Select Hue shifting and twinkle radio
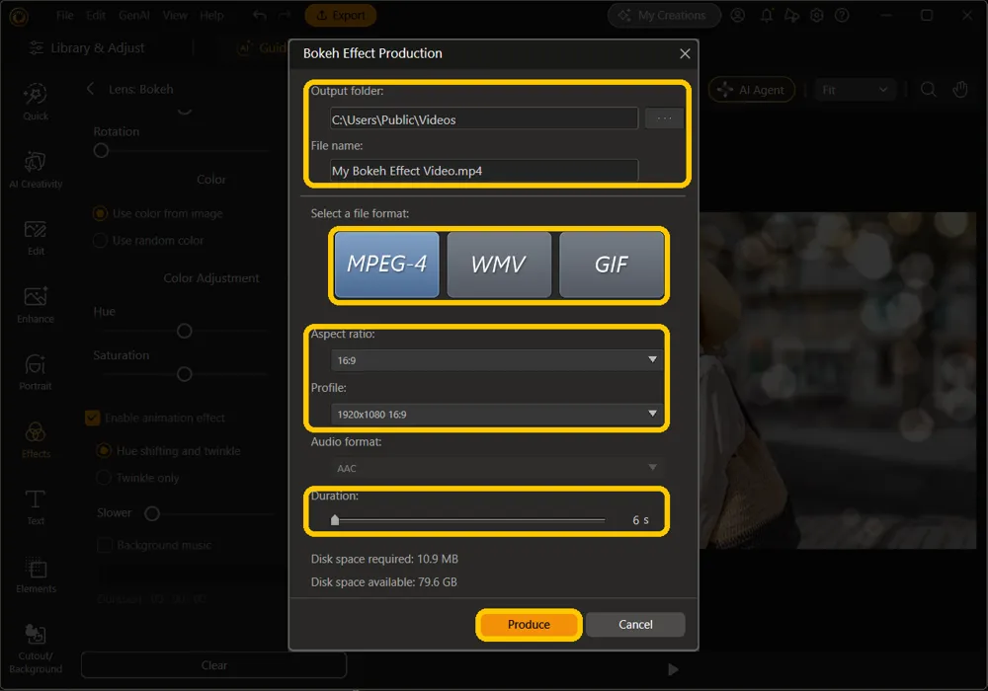 point(104,450)
